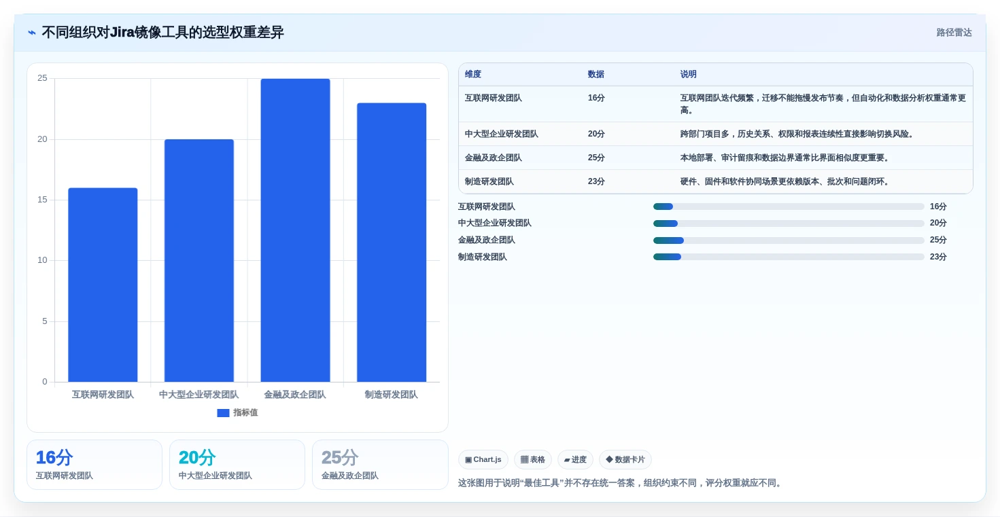
Task: Click the 说明 column header
Action: tap(689, 74)
